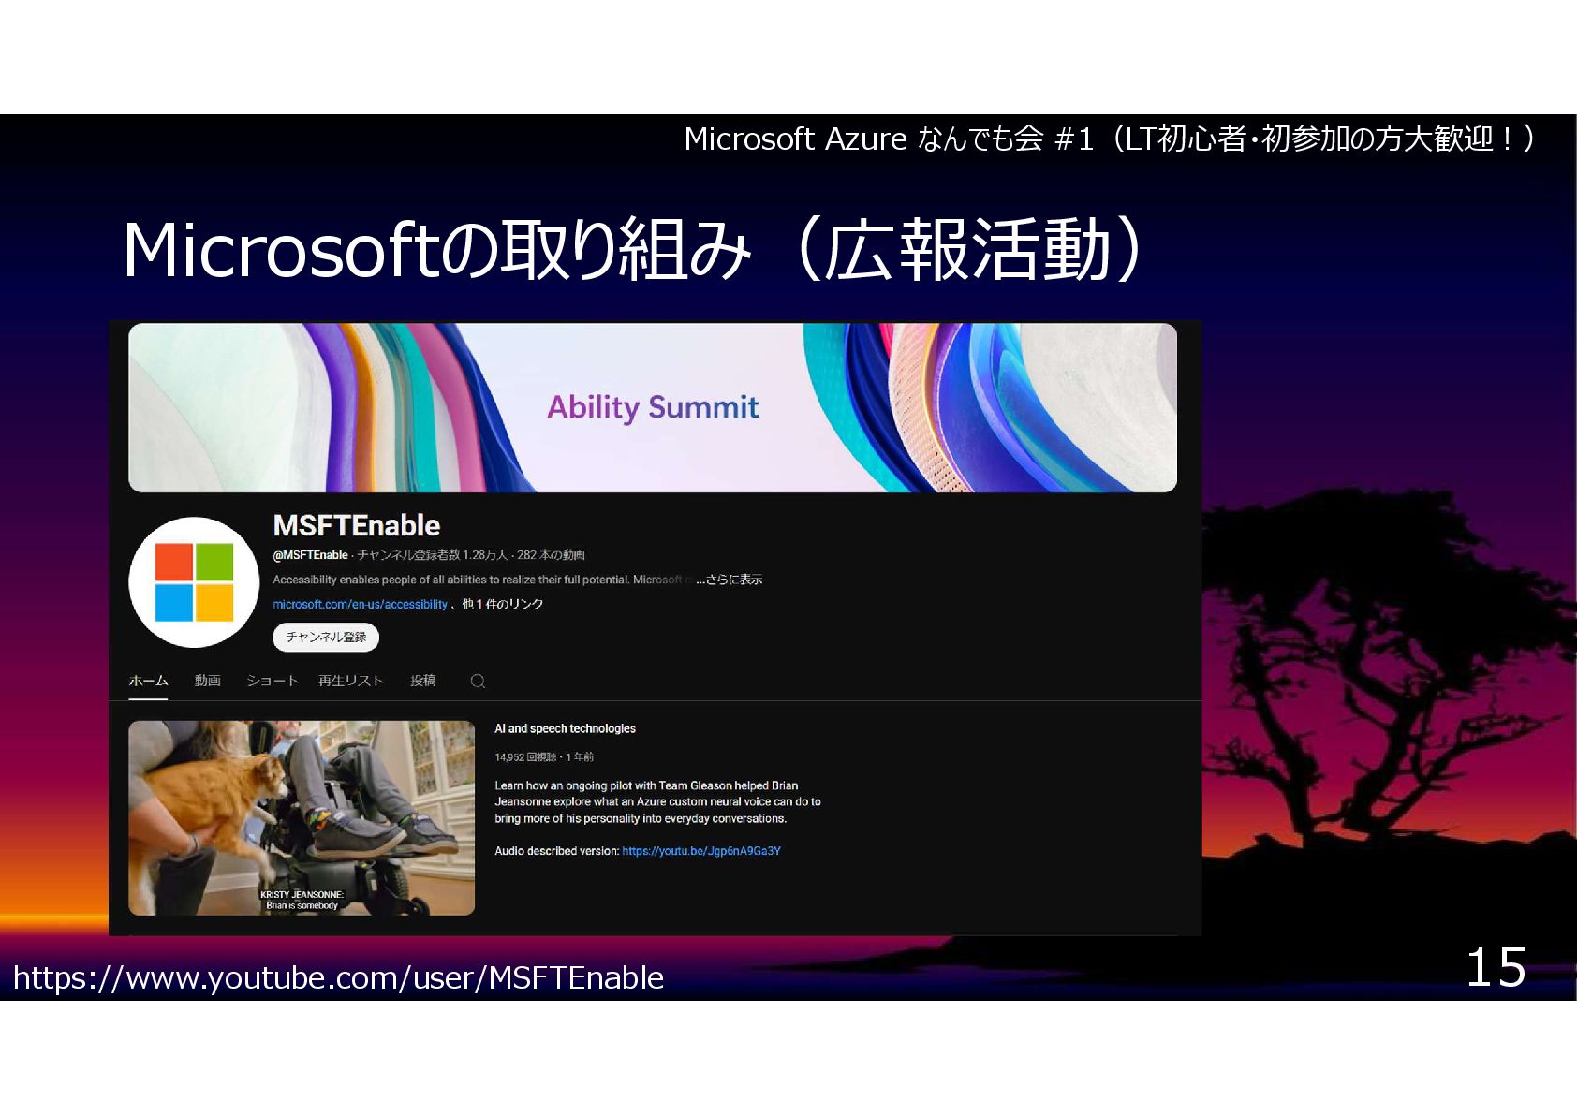This screenshot has height=1115, width=1577.
Task: Subscribe with the チャンネル登録 button
Action: [326, 637]
